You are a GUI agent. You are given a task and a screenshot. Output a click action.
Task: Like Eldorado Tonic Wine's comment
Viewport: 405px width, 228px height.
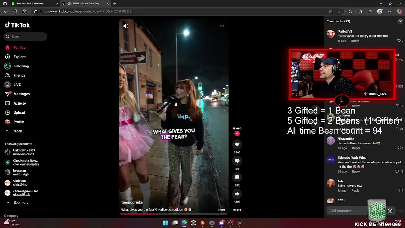coord(397,171)
